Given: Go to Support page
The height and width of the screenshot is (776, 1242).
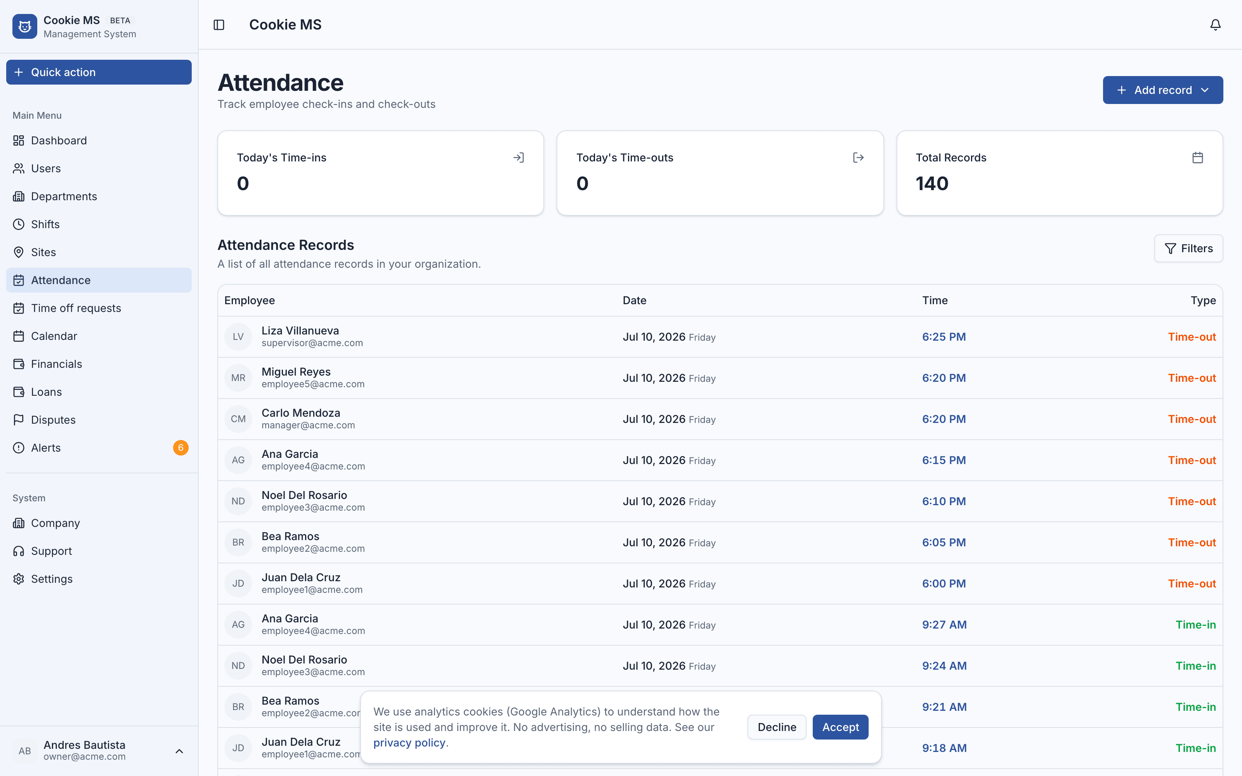Looking at the screenshot, I should click(99, 551).
